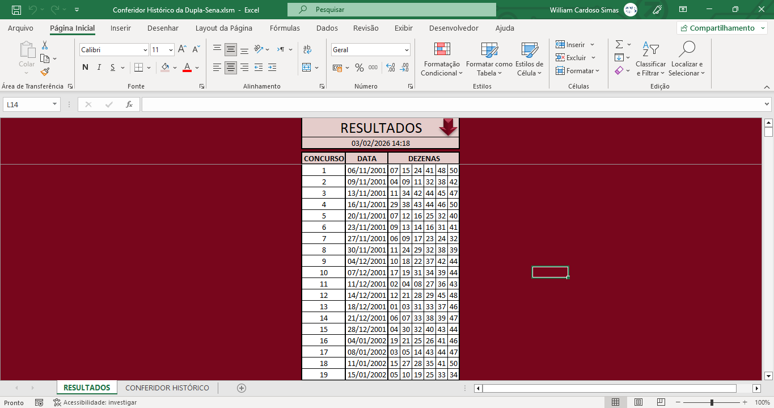Click the Decrease Indent icon
Image resolution: width=774 pixels, height=408 pixels.
(x=259, y=68)
